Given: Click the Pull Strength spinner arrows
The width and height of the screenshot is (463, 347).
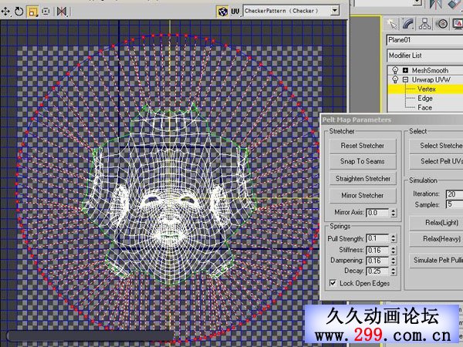Looking at the screenshot, I should [x=394, y=238].
